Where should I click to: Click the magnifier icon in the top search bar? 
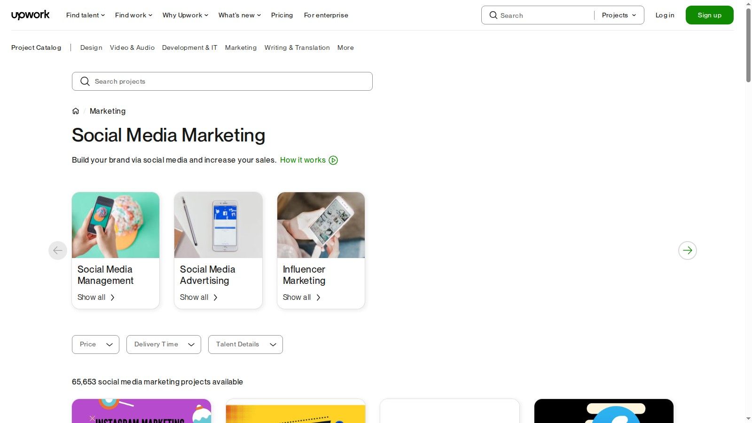493,15
